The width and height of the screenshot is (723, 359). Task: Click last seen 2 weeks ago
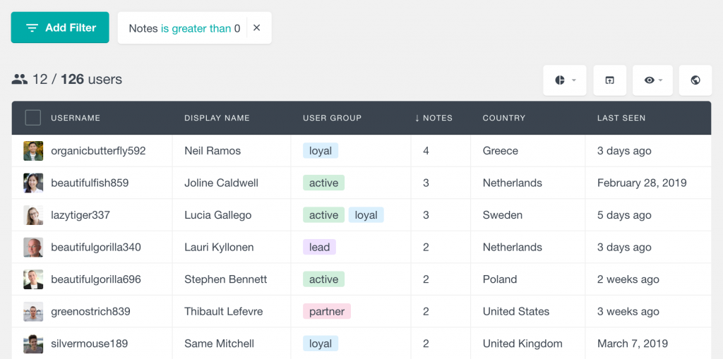[628, 279]
